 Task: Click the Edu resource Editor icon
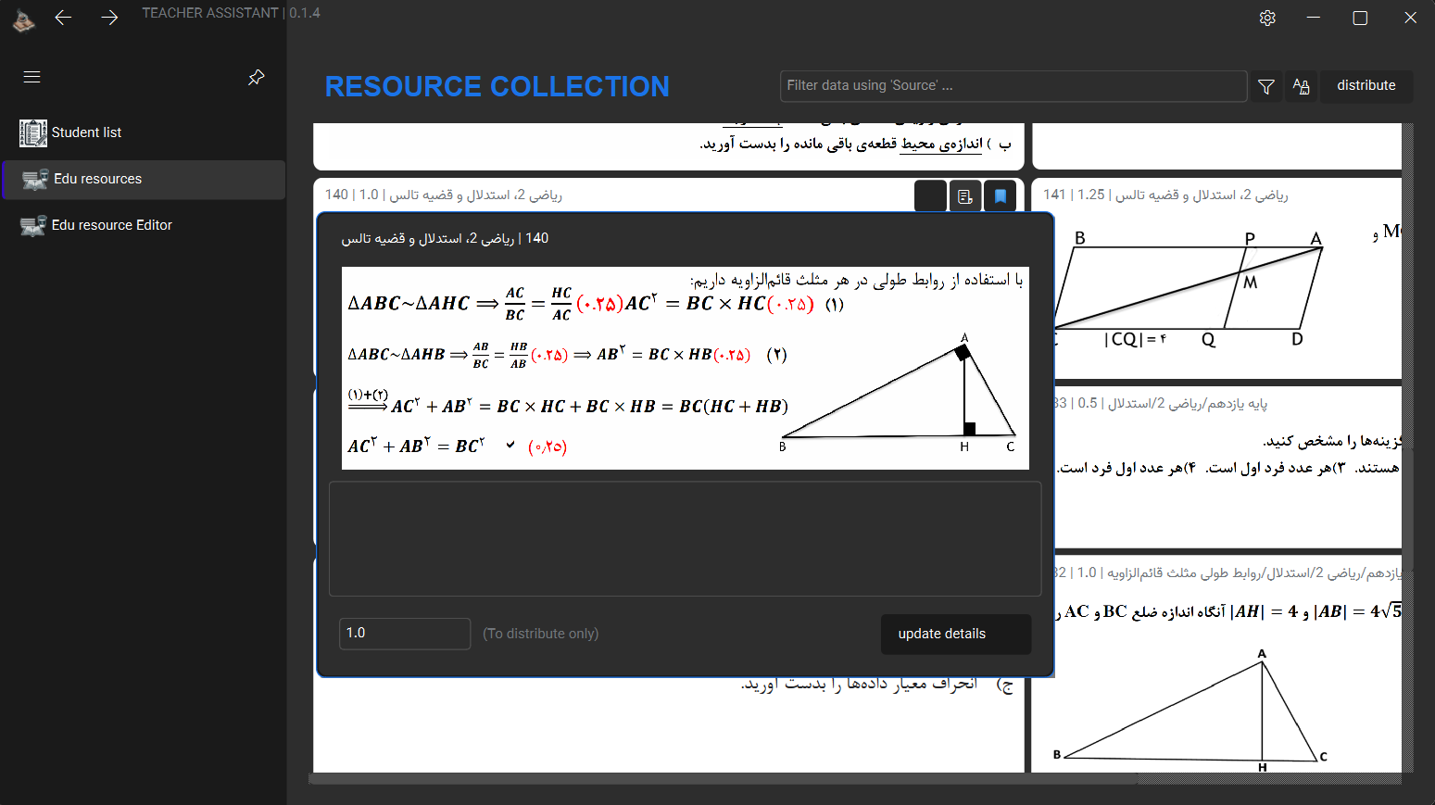pos(33,225)
